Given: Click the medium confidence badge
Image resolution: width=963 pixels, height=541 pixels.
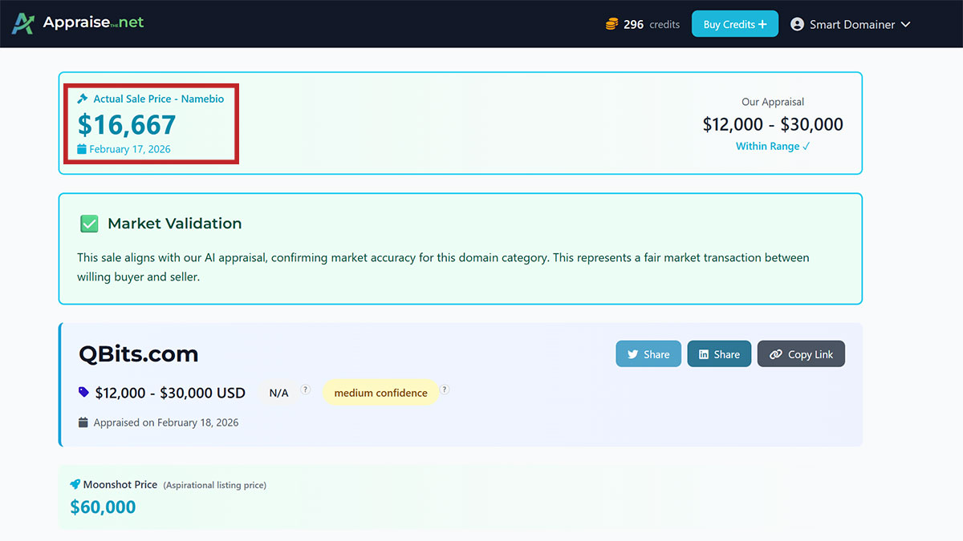Looking at the screenshot, I should 380,393.
